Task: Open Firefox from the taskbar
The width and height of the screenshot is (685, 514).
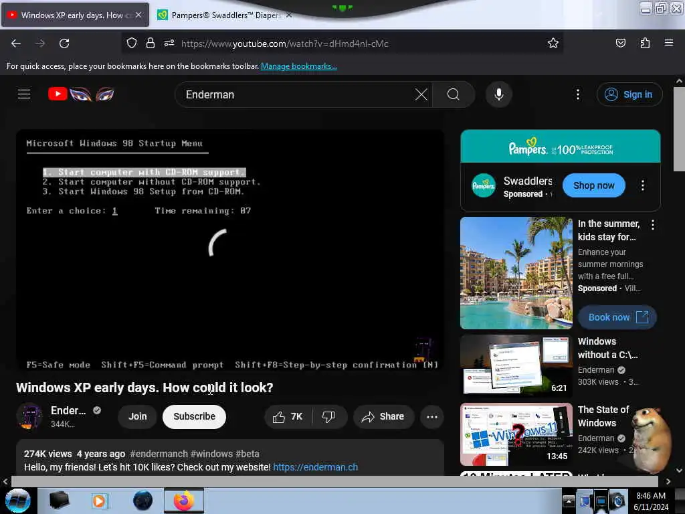Action: click(x=184, y=501)
